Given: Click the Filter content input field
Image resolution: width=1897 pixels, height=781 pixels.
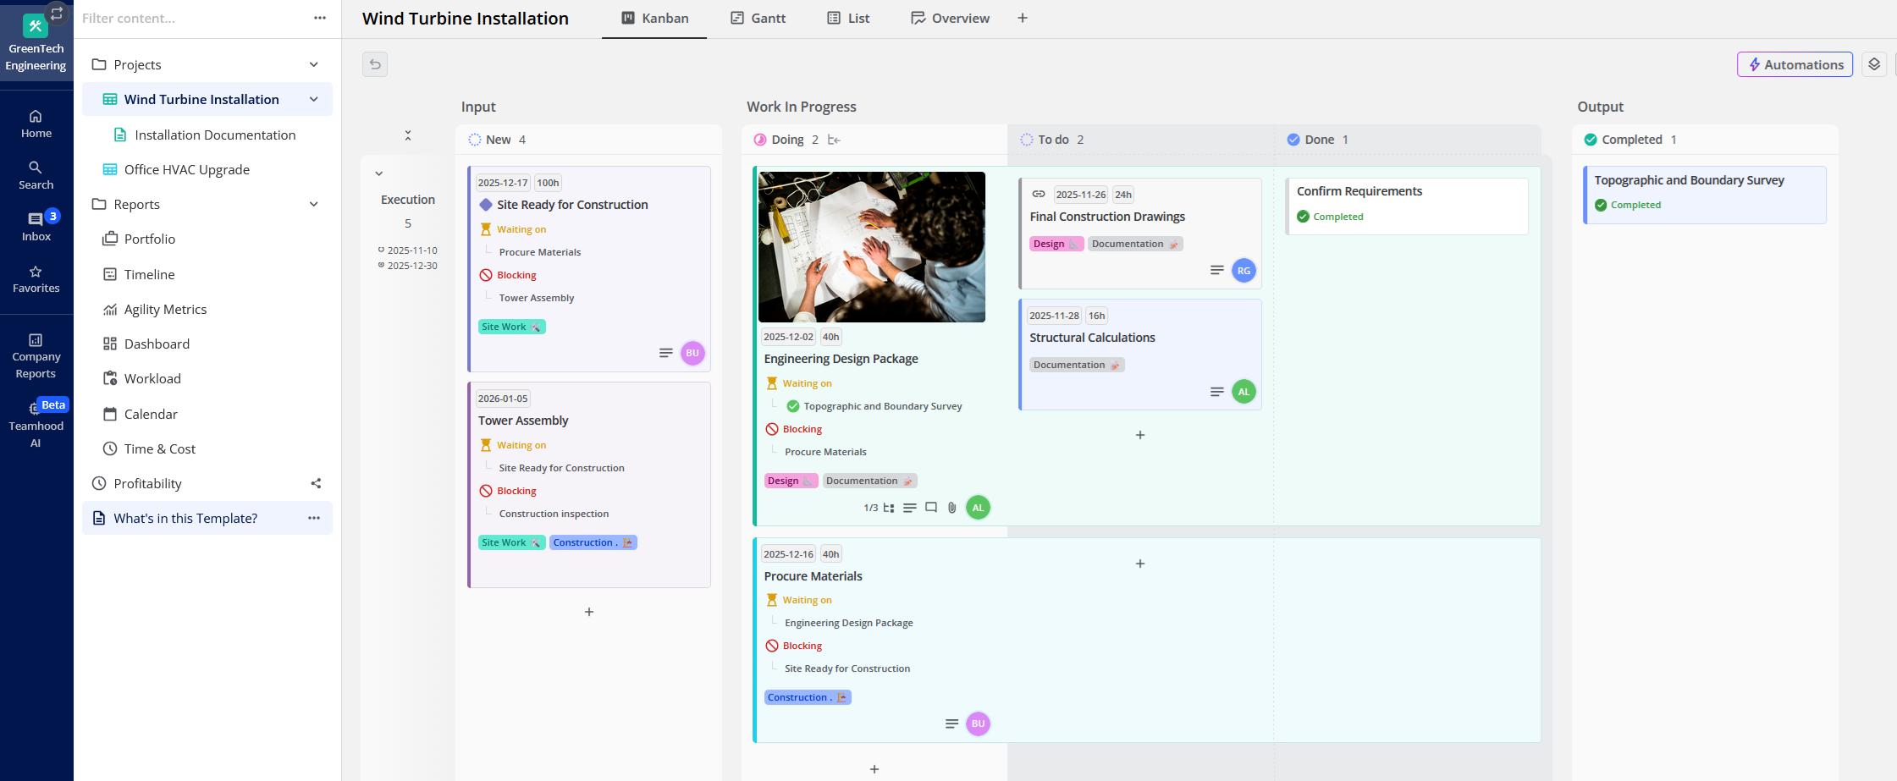Looking at the screenshot, I should 169,18.
